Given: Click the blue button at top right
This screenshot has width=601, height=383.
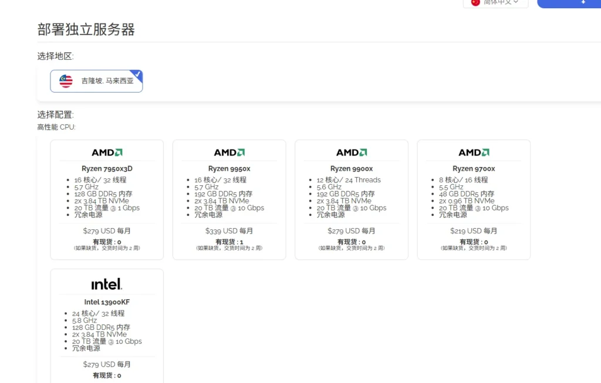Looking at the screenshot, I should (569, 3).
